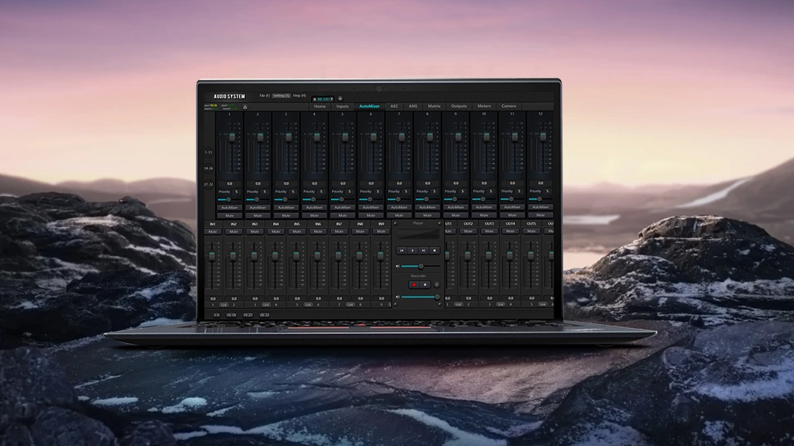Click the plus icon to add device tab
The width and height of the screenshot is (794, 446).
coord(340,99)
